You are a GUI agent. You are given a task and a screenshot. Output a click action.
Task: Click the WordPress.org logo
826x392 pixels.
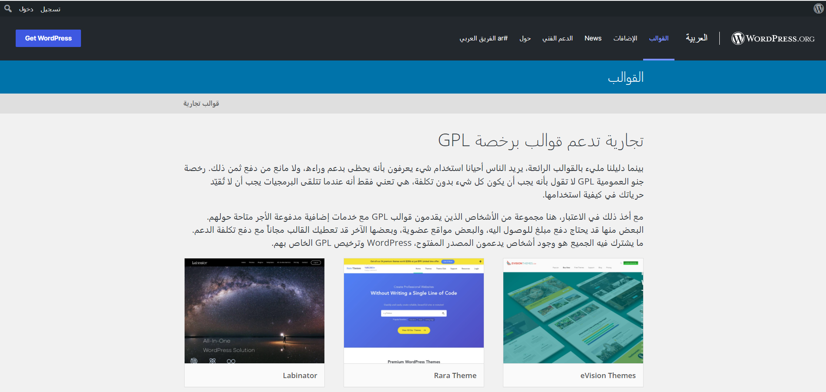tap(773, 38)
